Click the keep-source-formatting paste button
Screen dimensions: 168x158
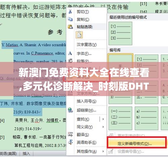point(79,35)
